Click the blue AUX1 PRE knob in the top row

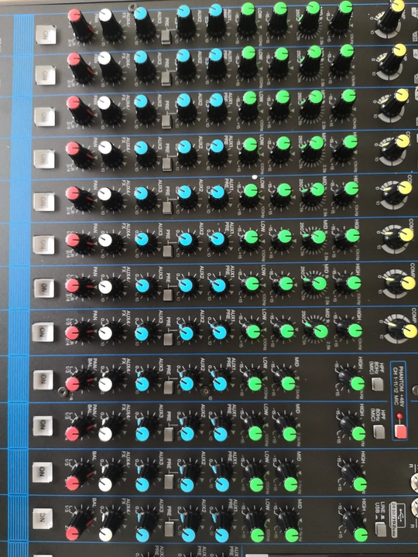[x=215, y=11]
